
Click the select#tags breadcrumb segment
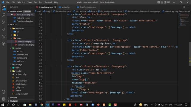(x=177, y=11)
